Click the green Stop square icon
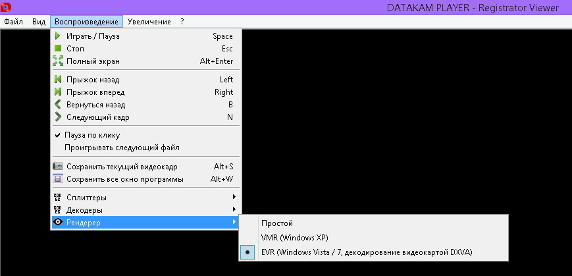This screenshot has width=572, height=276. [x=58, y=49]
